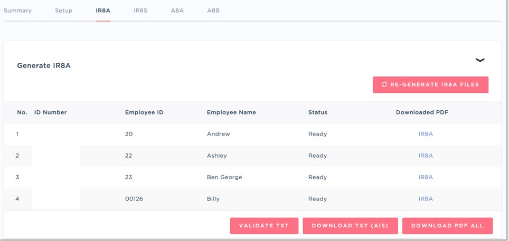Open Andrew's IR8A PDF link
Screen dimensions: 509x241
point(426,134)
